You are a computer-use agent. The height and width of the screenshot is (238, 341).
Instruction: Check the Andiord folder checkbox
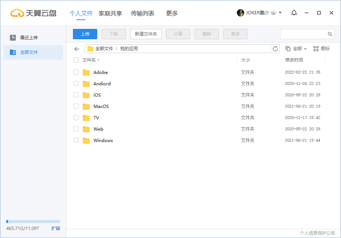click(x=76, y=83)
